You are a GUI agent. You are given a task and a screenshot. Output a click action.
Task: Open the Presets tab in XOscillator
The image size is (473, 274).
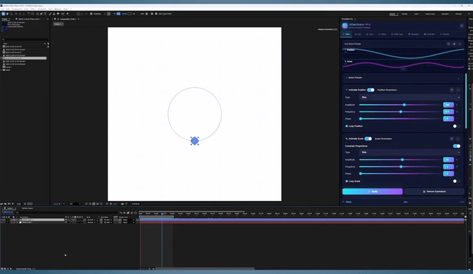coord(445,34)
